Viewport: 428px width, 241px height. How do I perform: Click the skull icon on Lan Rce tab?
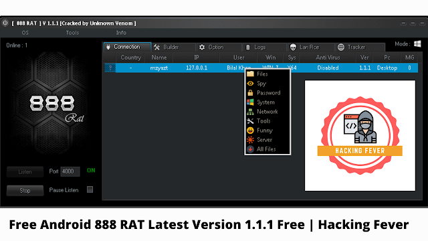(x=293, y=48)
